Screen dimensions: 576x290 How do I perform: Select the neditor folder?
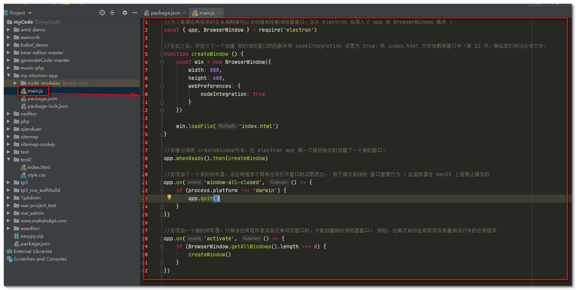pyautogui.click(x=29, y=114)
